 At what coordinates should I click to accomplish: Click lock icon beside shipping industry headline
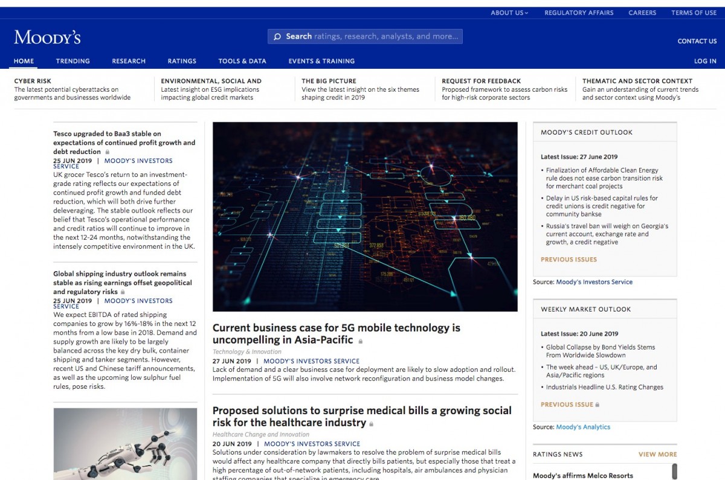coord(123,292)
